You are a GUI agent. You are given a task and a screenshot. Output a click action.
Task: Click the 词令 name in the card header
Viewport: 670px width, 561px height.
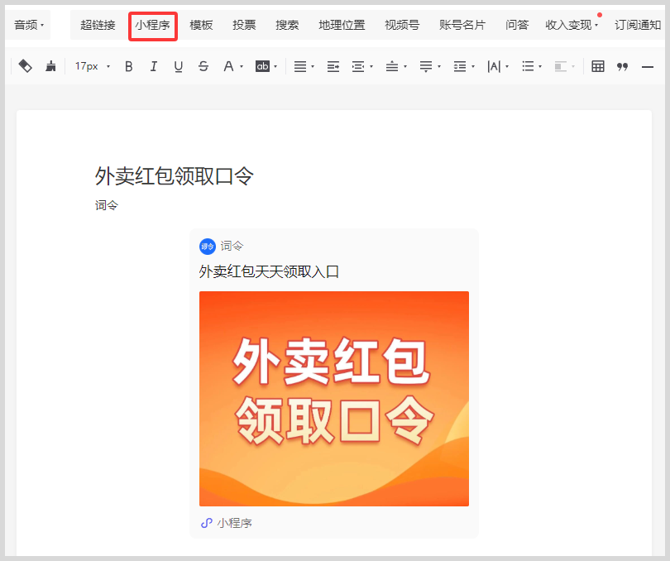point(232,246)
